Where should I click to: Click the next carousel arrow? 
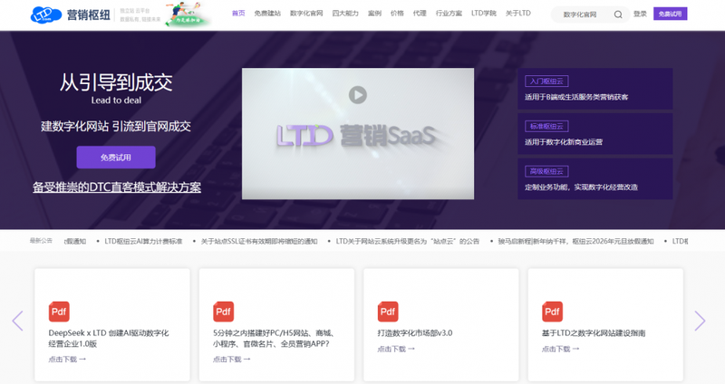click(x=700, y=321)
